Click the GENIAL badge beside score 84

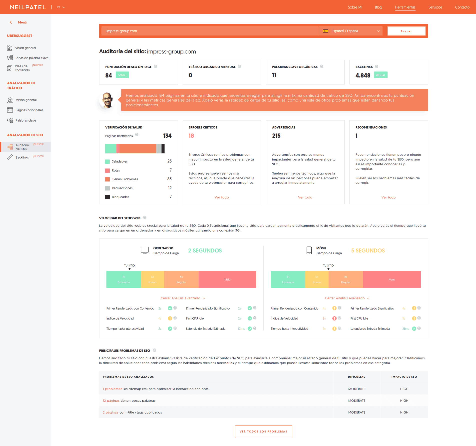[x=122, y=75]
